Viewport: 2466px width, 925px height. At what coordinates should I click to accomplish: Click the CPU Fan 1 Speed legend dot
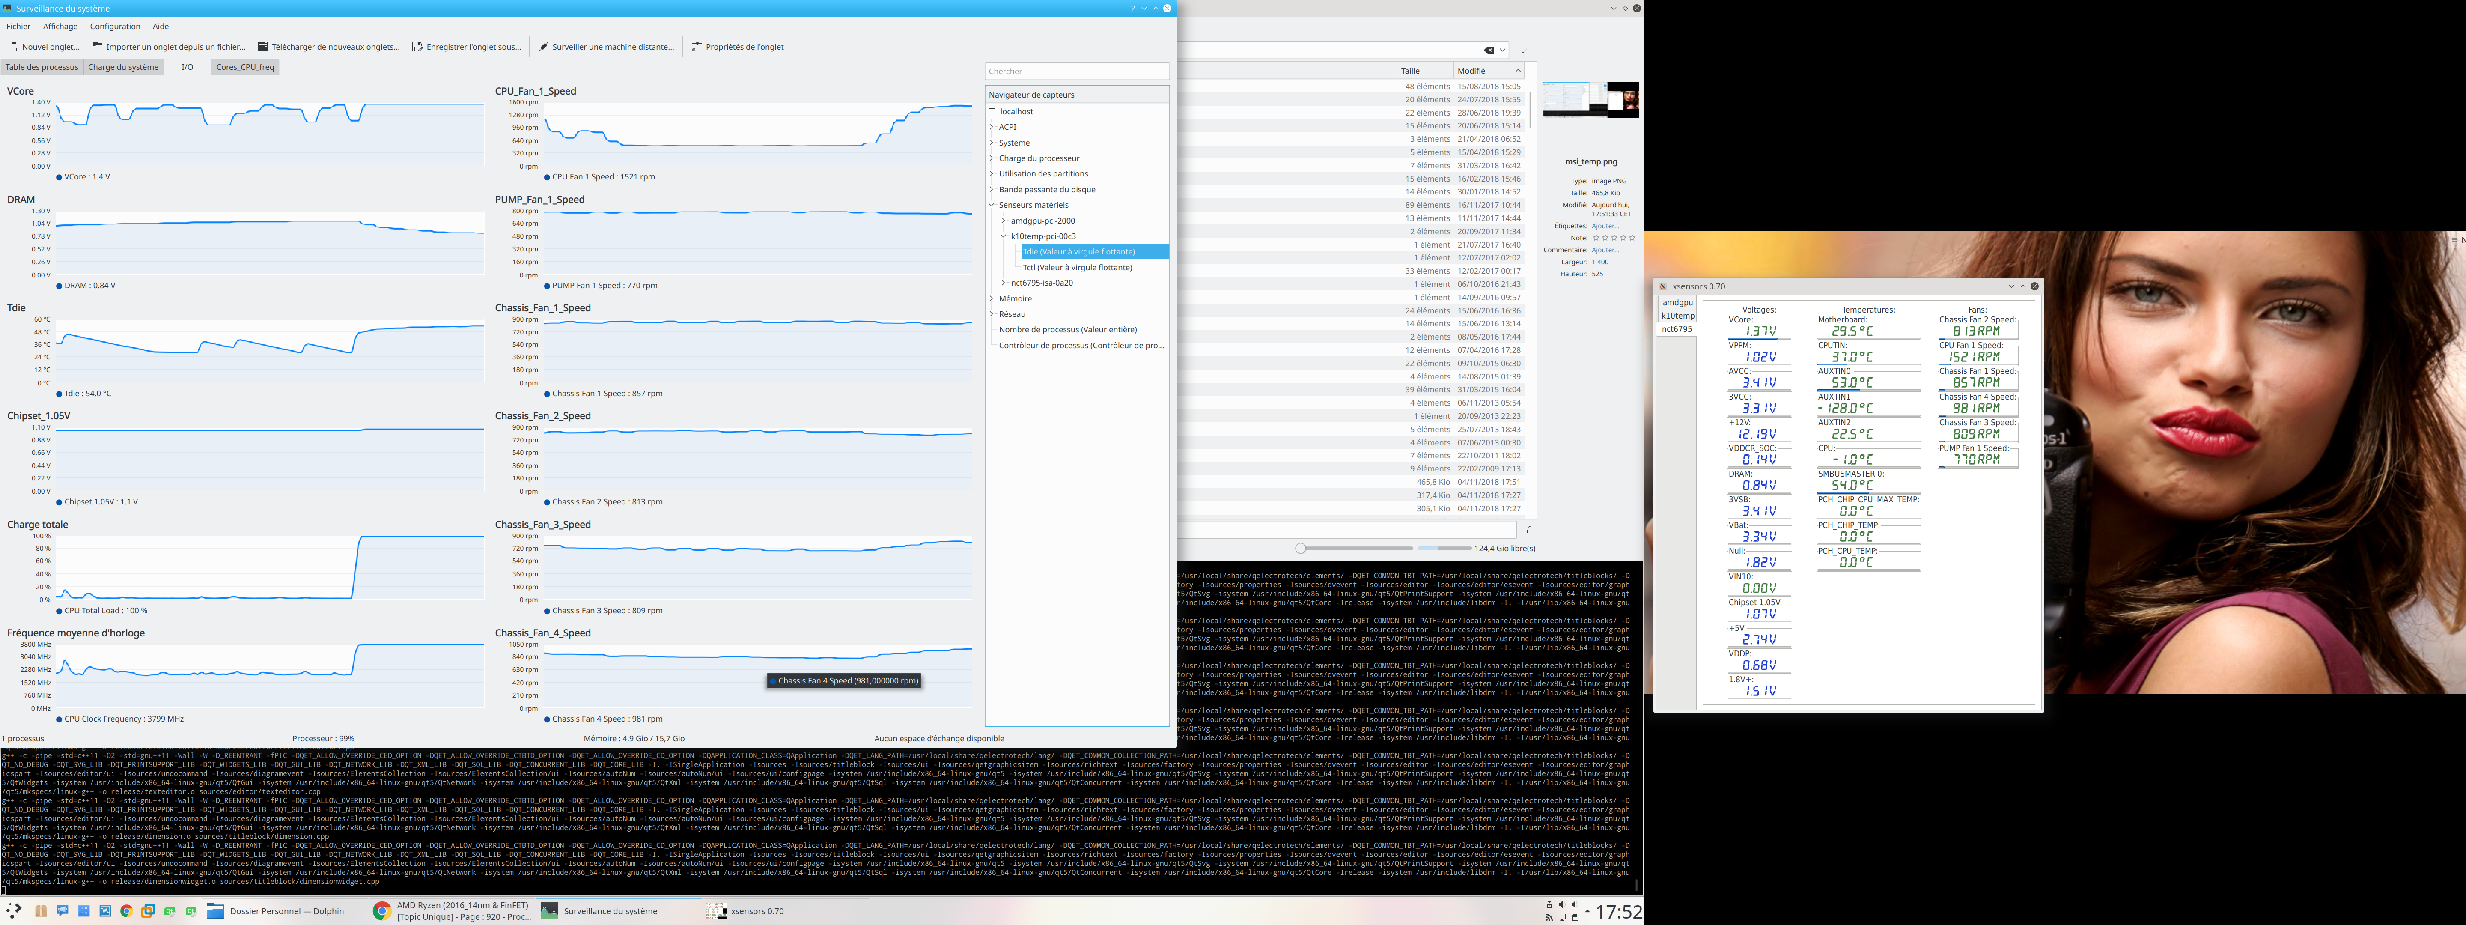click(548, 177)
